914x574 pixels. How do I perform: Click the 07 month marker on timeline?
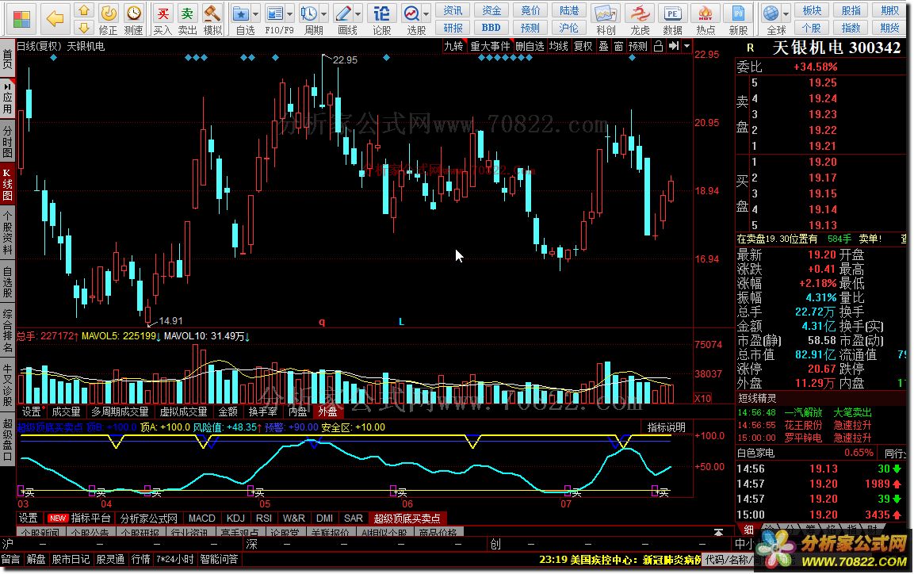pos(566,504)
